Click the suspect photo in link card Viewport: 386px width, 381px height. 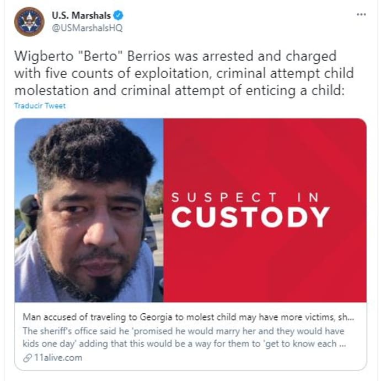point(89,210)
